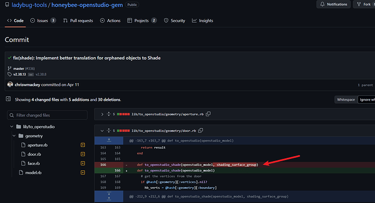Select the Ignore whitespace option
The width and height of the screenshot is (375, 203).
(366, 100)
